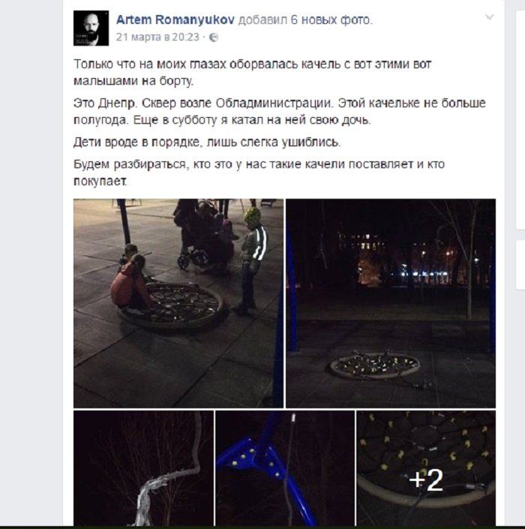Open photo of children around fallen swing
The image size is (525, 529).
[178, 303]
